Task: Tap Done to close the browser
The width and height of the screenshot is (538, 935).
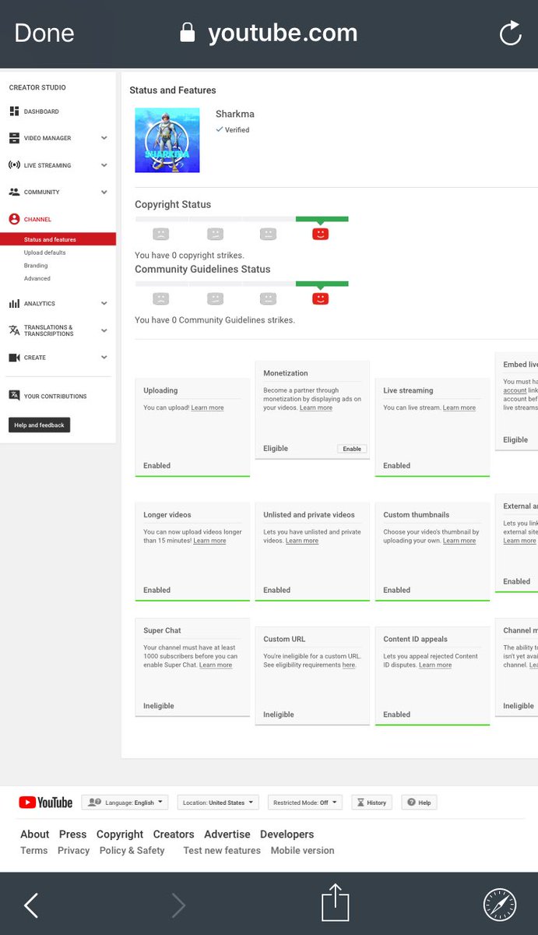Action: pos(44,33)
